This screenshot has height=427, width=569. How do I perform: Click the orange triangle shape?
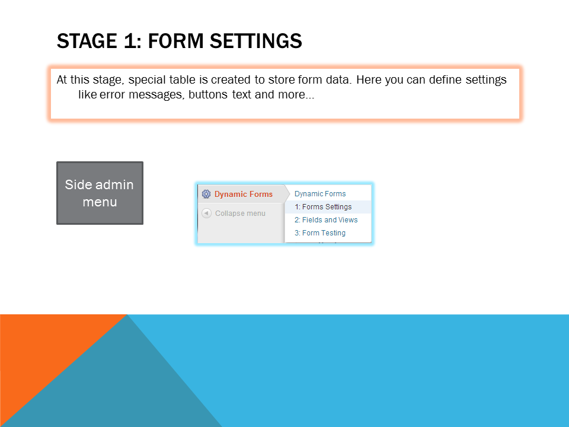click(40, 349)
